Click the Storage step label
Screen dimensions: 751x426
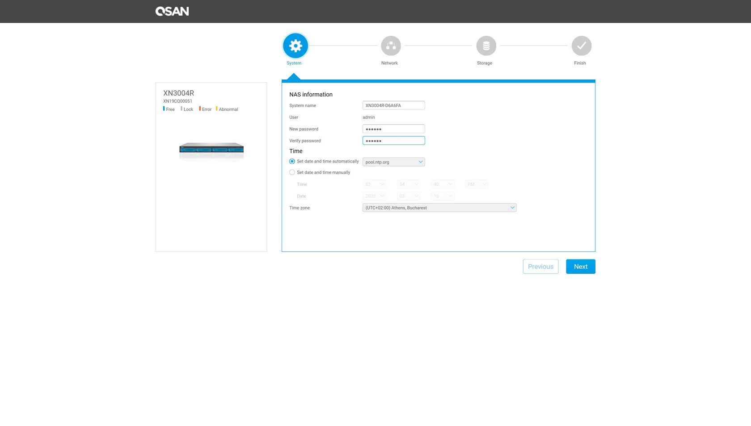485,63
